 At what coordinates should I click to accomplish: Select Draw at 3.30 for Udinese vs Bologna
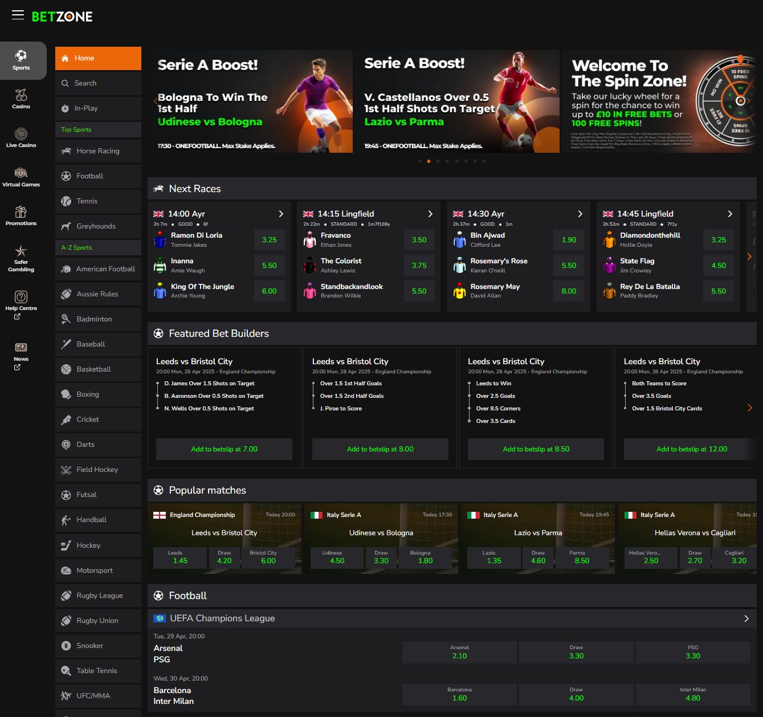381,557
